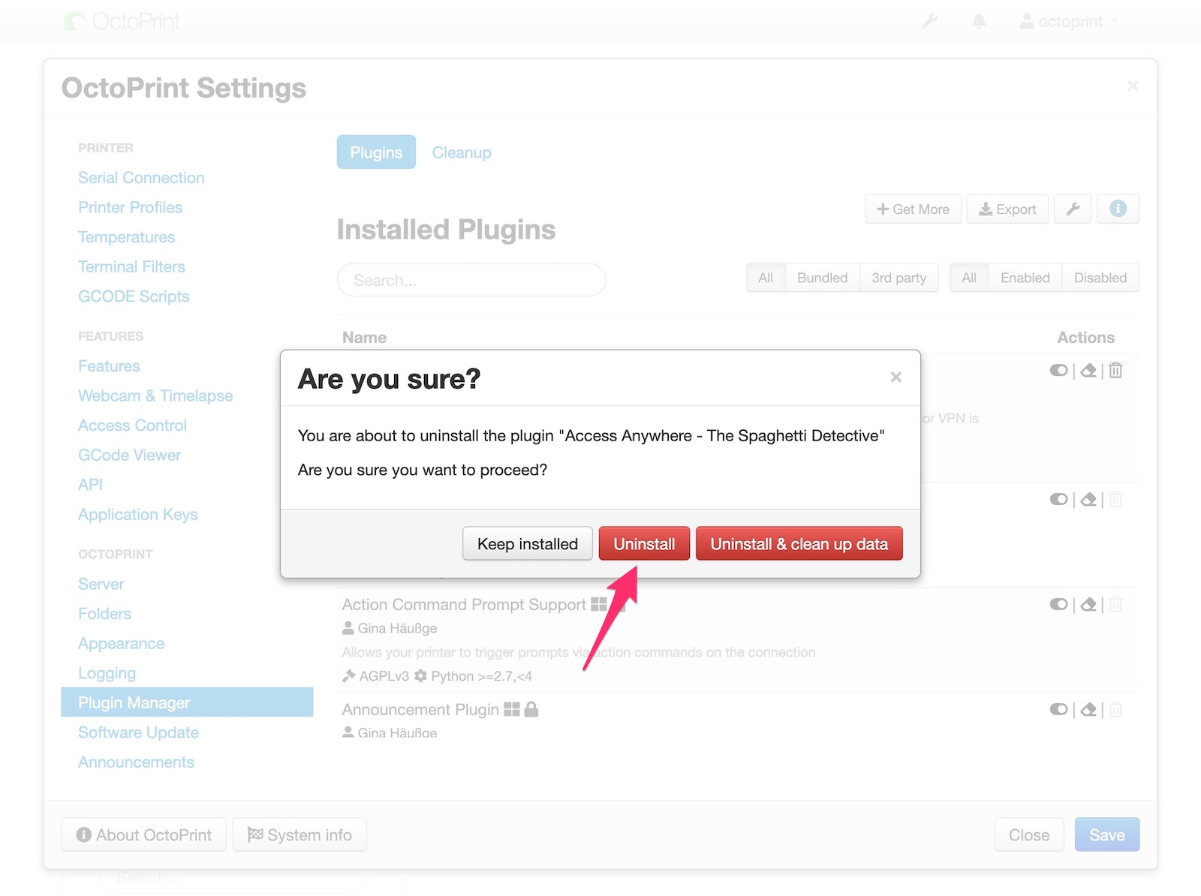The image size is (1201, 896).
Task: Toggle enable switch for first plugin row
Action: (1058, 371)
